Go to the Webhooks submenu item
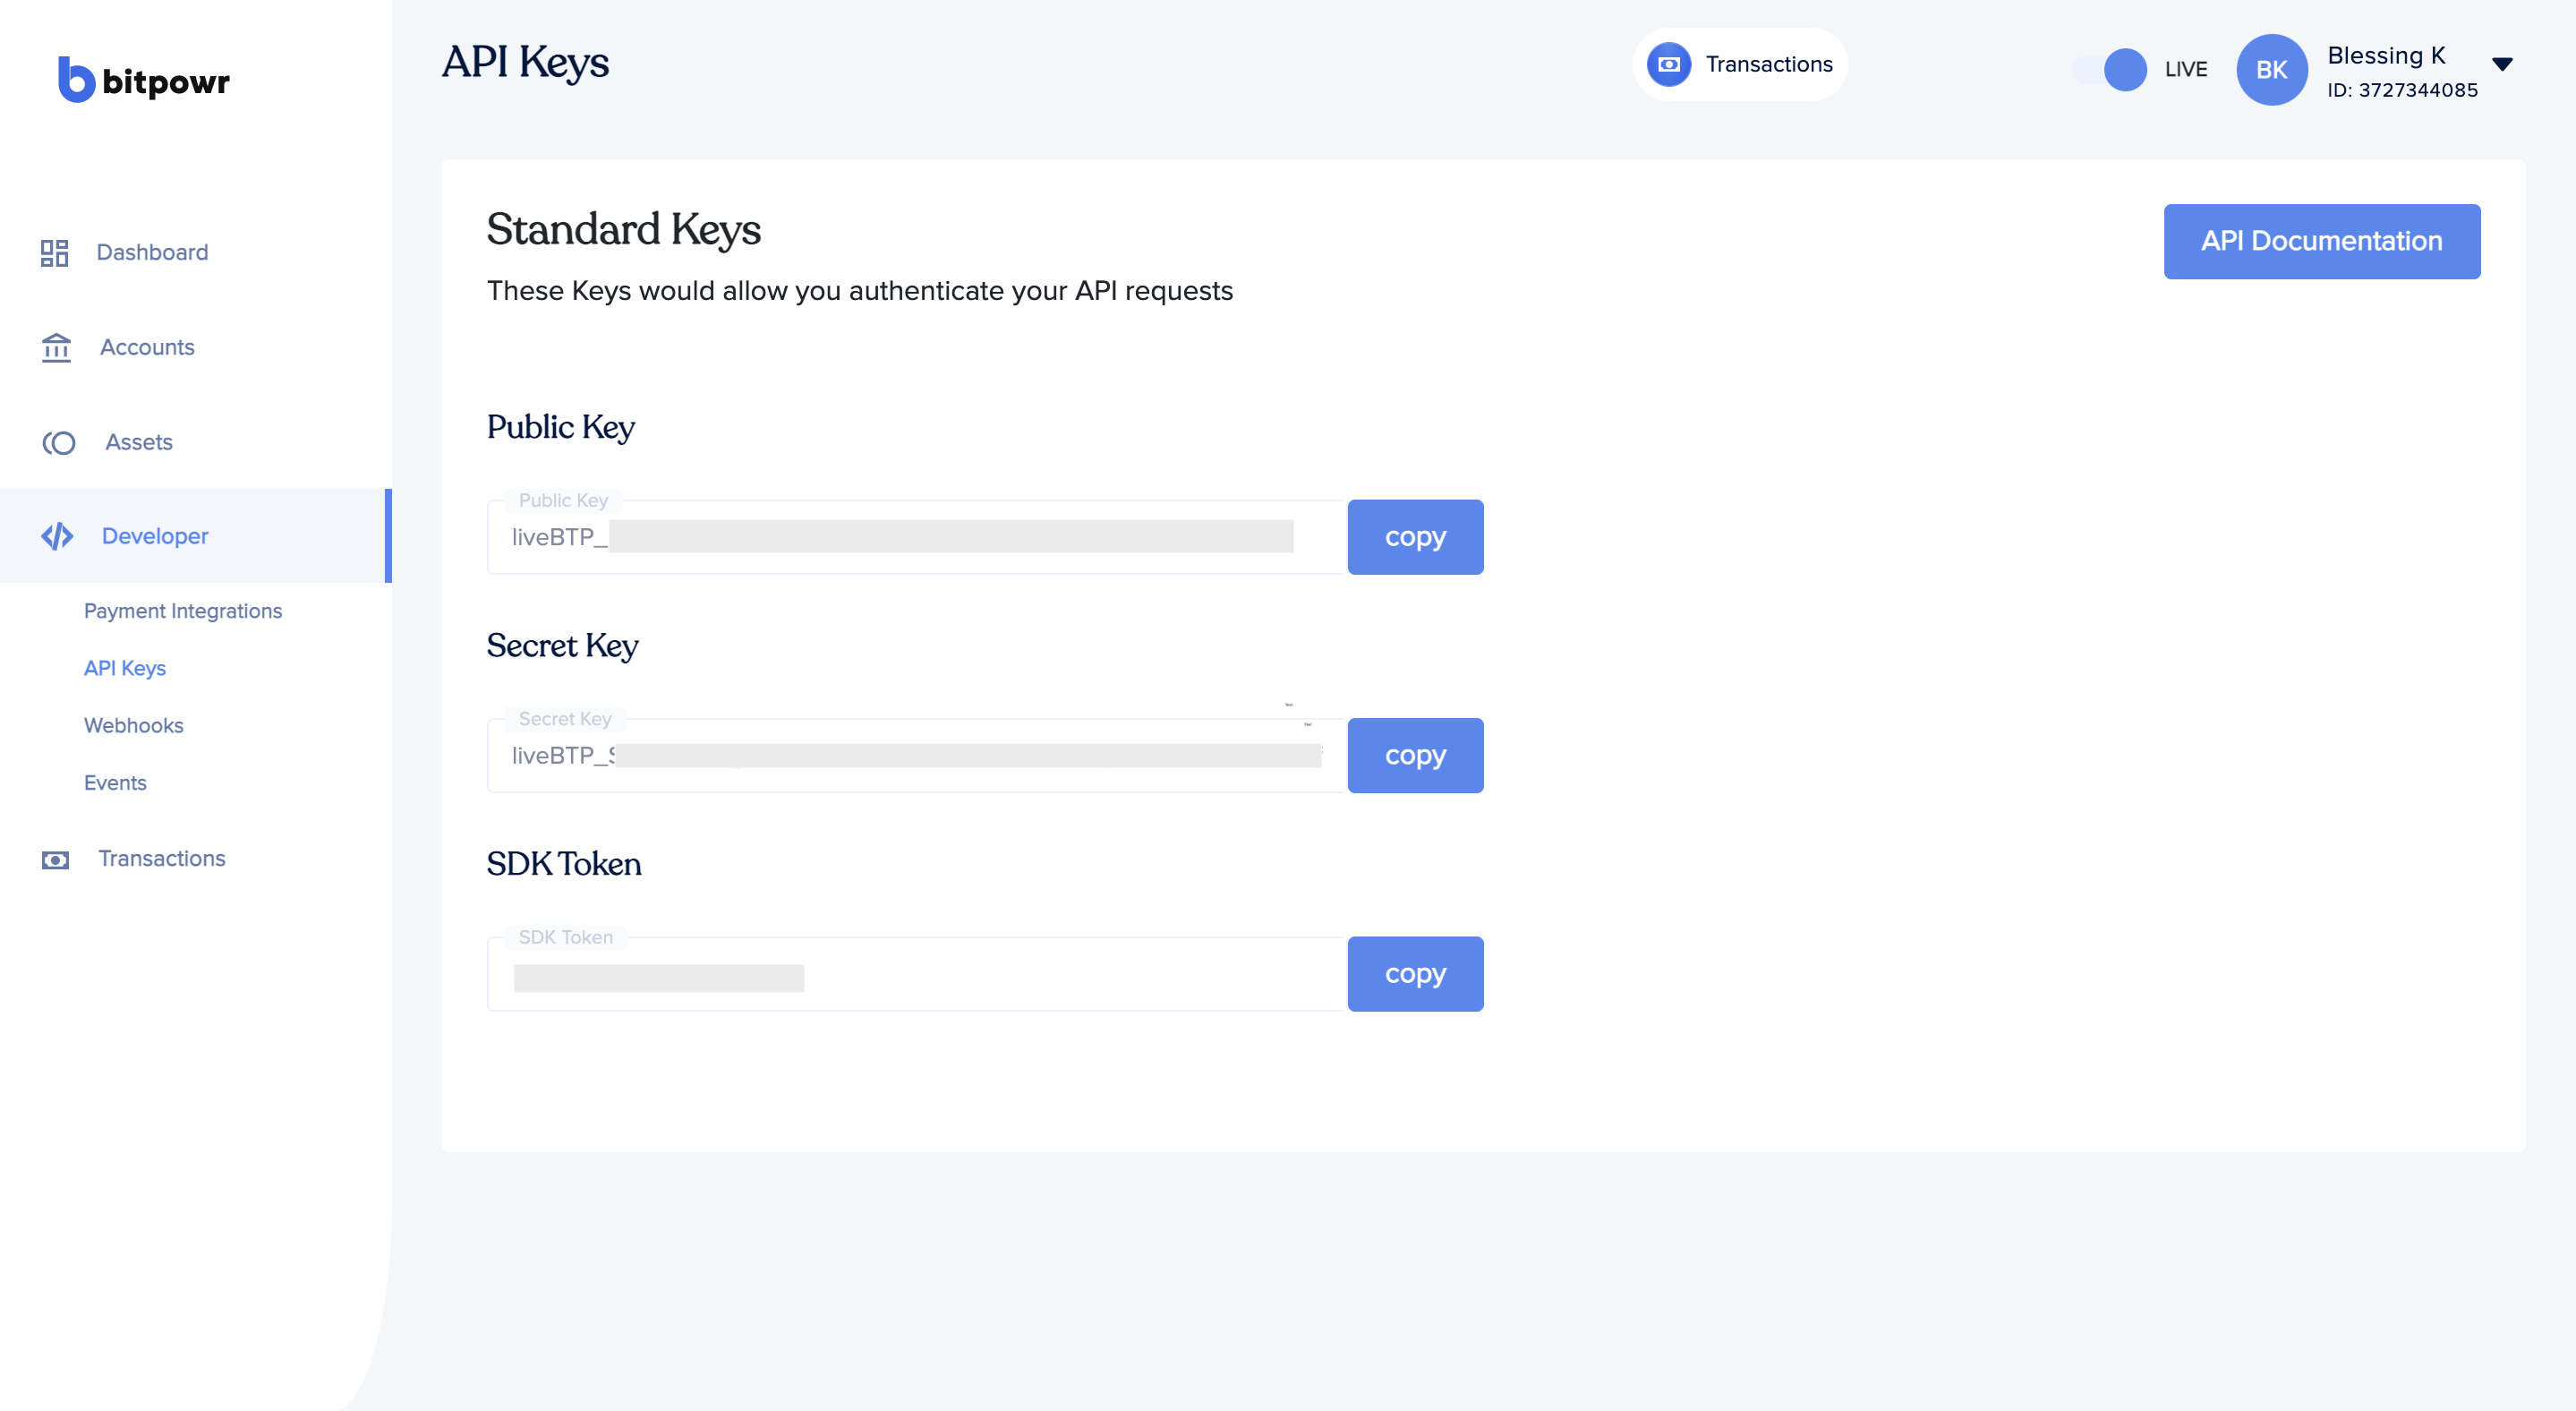Screen dimensions: 2576x1411 (x=134, y=726)
